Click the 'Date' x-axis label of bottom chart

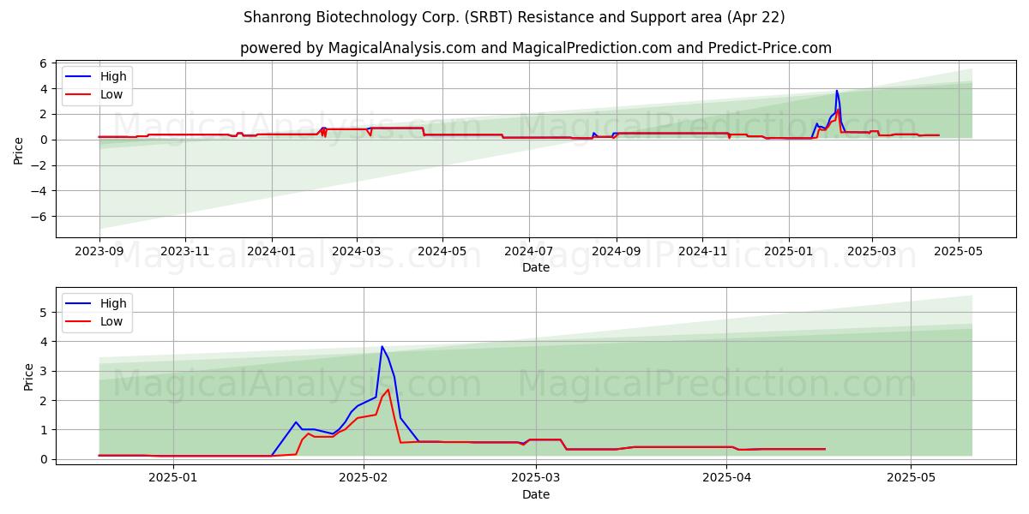pos(536,494)
